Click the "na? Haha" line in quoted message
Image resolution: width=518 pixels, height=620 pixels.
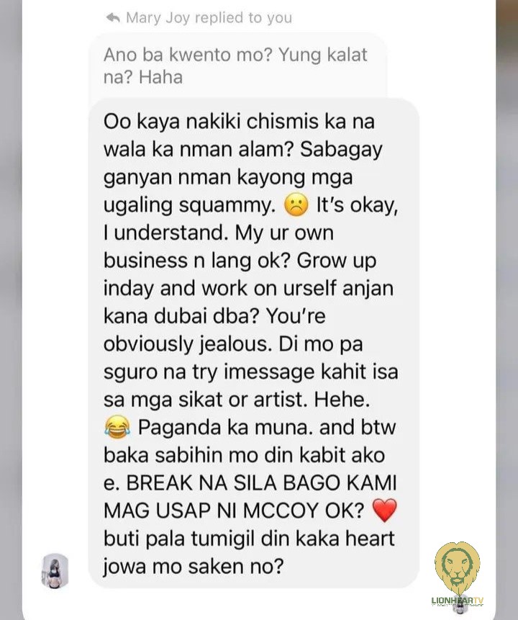coord(143,77)
